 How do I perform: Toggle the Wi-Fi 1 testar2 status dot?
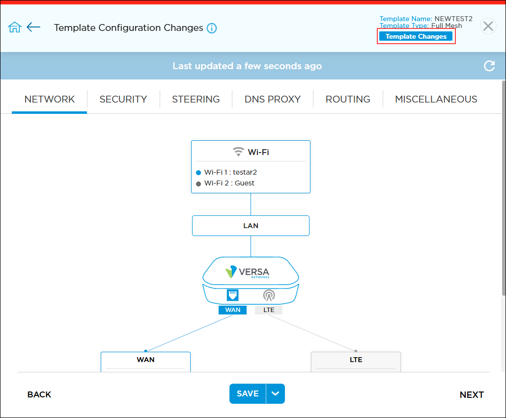[198, 172]
